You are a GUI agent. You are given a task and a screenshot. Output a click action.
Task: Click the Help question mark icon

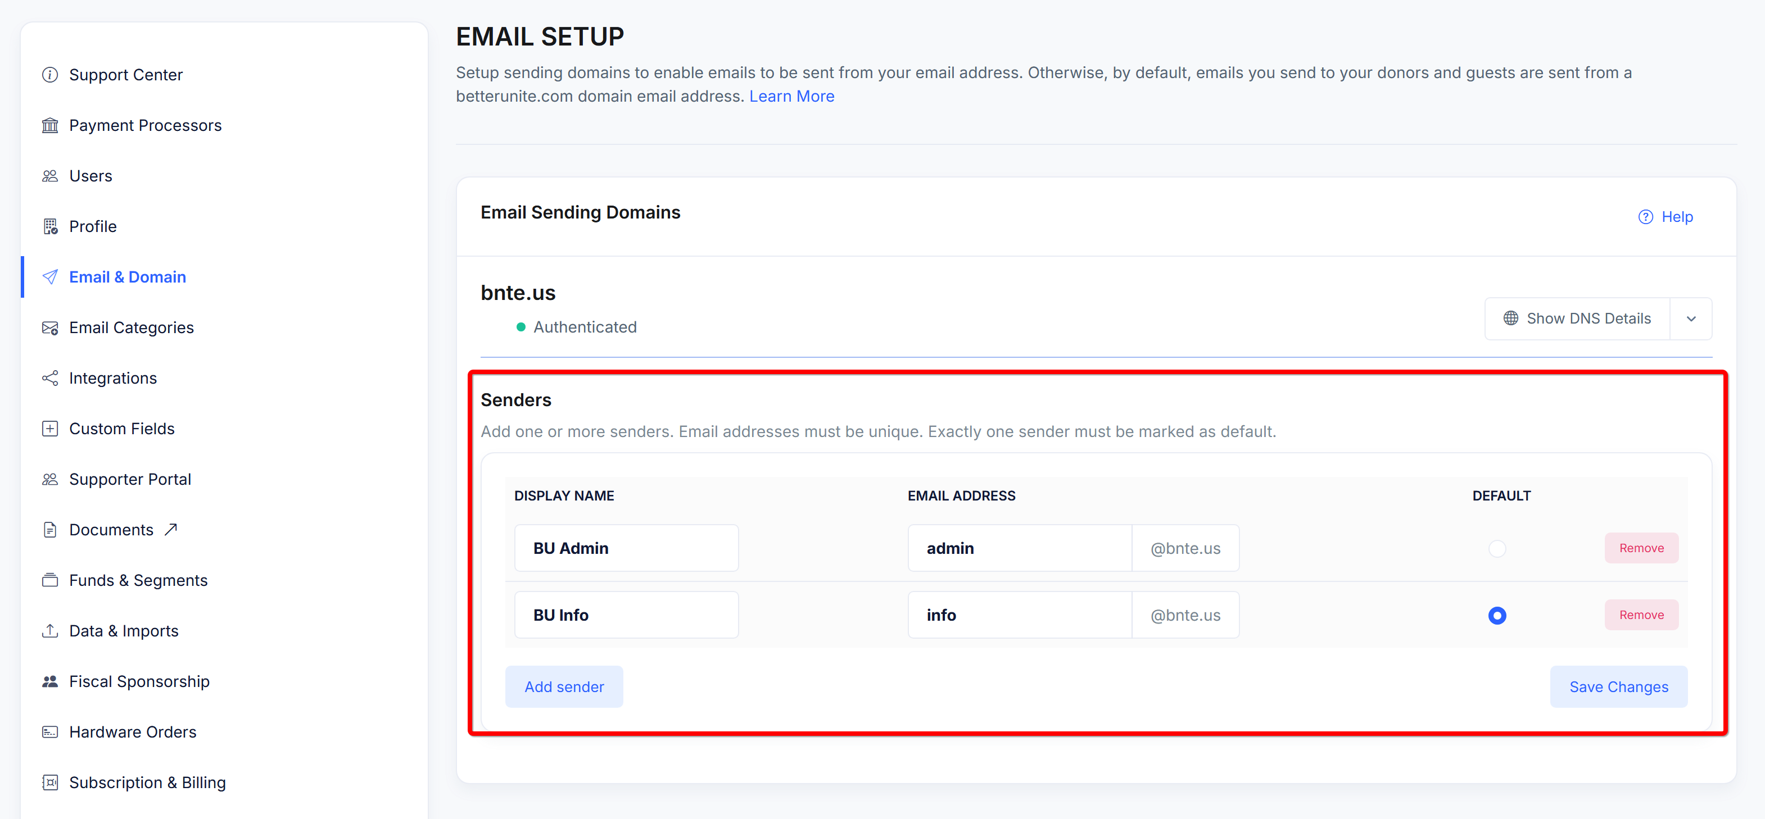pos(1645,217)
